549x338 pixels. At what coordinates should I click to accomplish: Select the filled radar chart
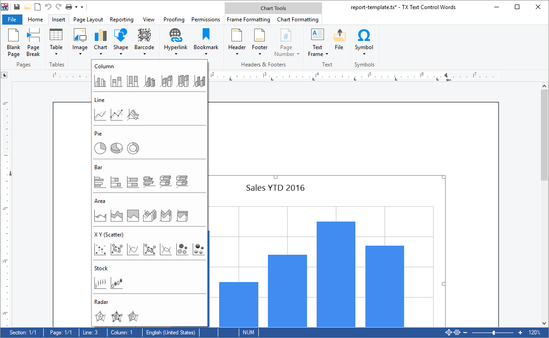(x=133, y=317)
